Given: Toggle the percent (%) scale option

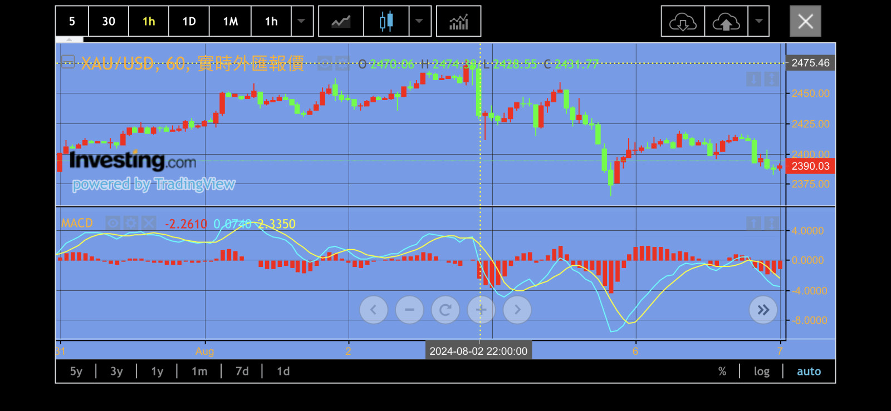Looking at the screenshot, I should pyautogui.click(x=722, y=372).
